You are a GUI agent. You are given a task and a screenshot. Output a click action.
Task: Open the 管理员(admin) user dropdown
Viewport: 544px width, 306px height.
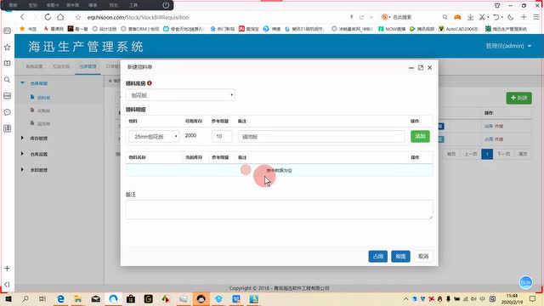pos(508,46)
